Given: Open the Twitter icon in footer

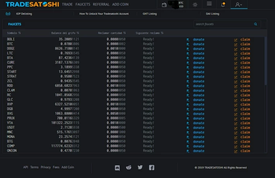Looking at the screenshot, I should (x=140, y=167).
